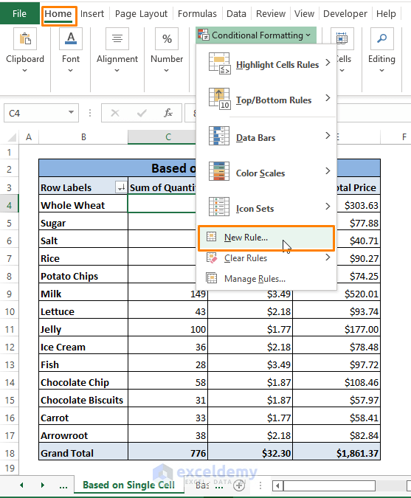The height and width of the screenshot is (498, 411).
Task: Click the $520.01 total price cell
Action: tap(336, 294)
